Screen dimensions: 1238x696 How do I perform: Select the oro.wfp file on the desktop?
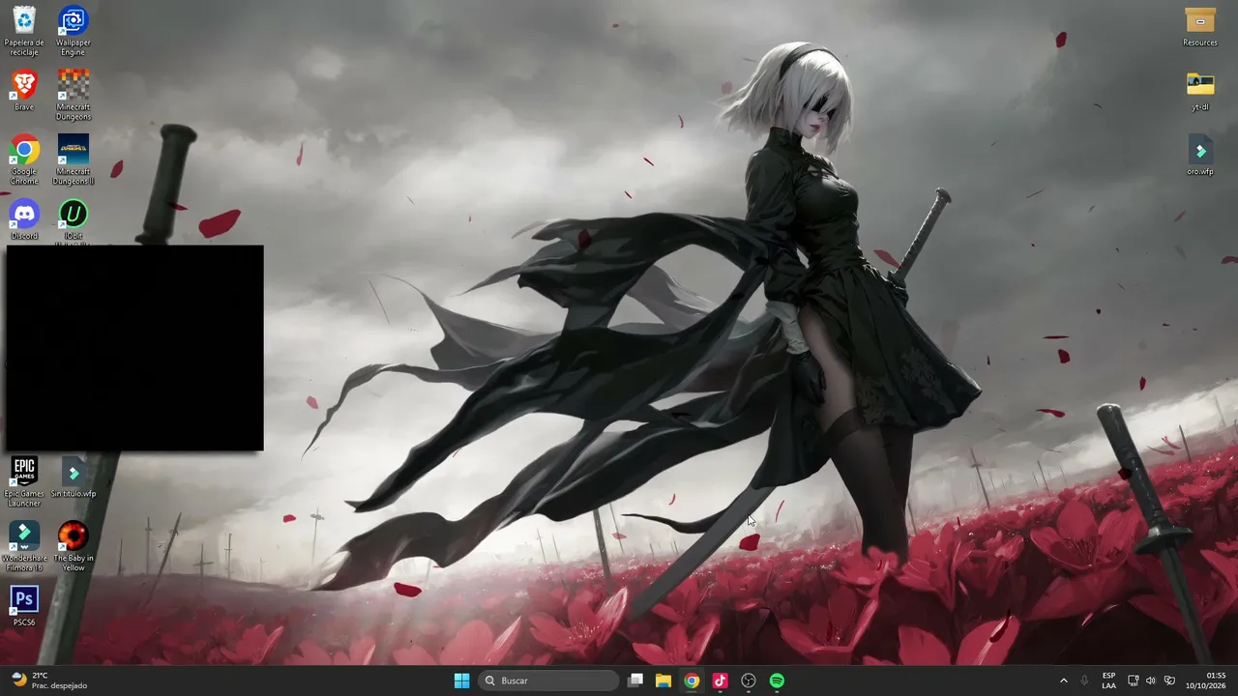(x=1200, y=155)
